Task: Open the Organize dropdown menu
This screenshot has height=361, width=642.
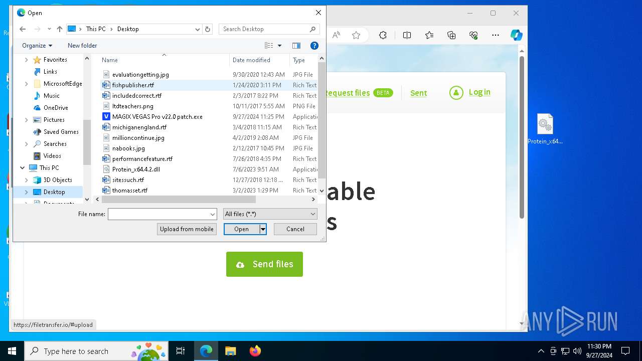Action: click(37, 46)
